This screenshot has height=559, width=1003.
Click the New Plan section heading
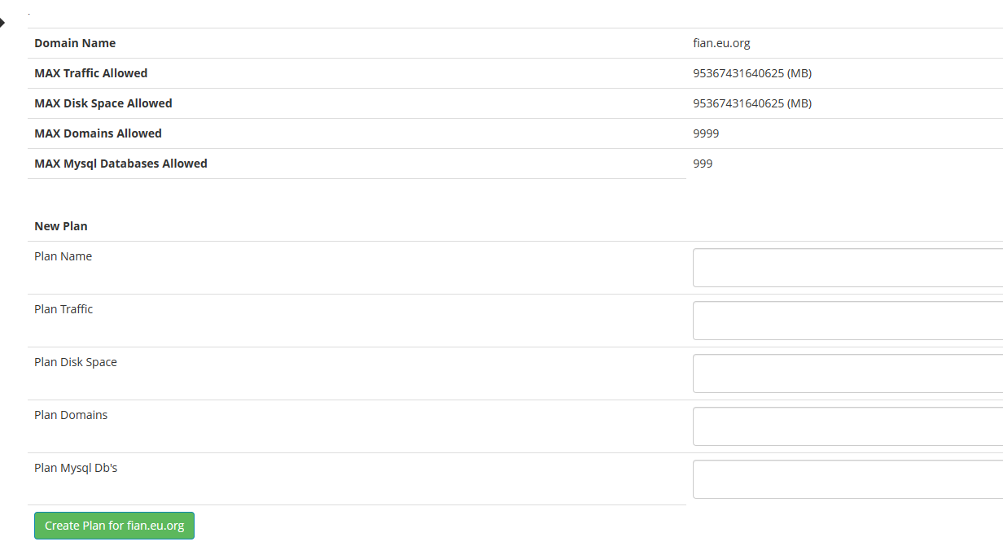[x=61, y=226]
